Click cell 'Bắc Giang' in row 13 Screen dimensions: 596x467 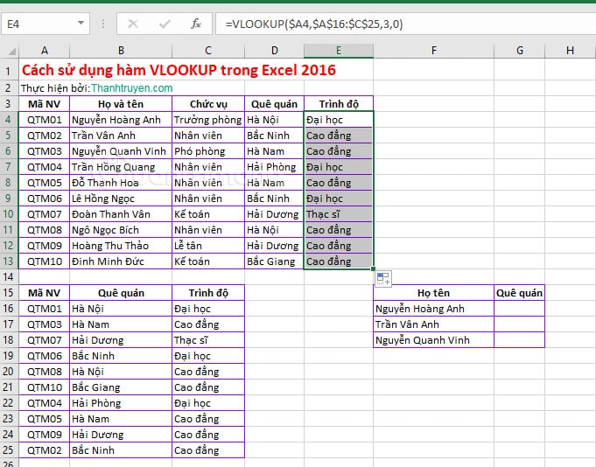[x=275, y=261]
